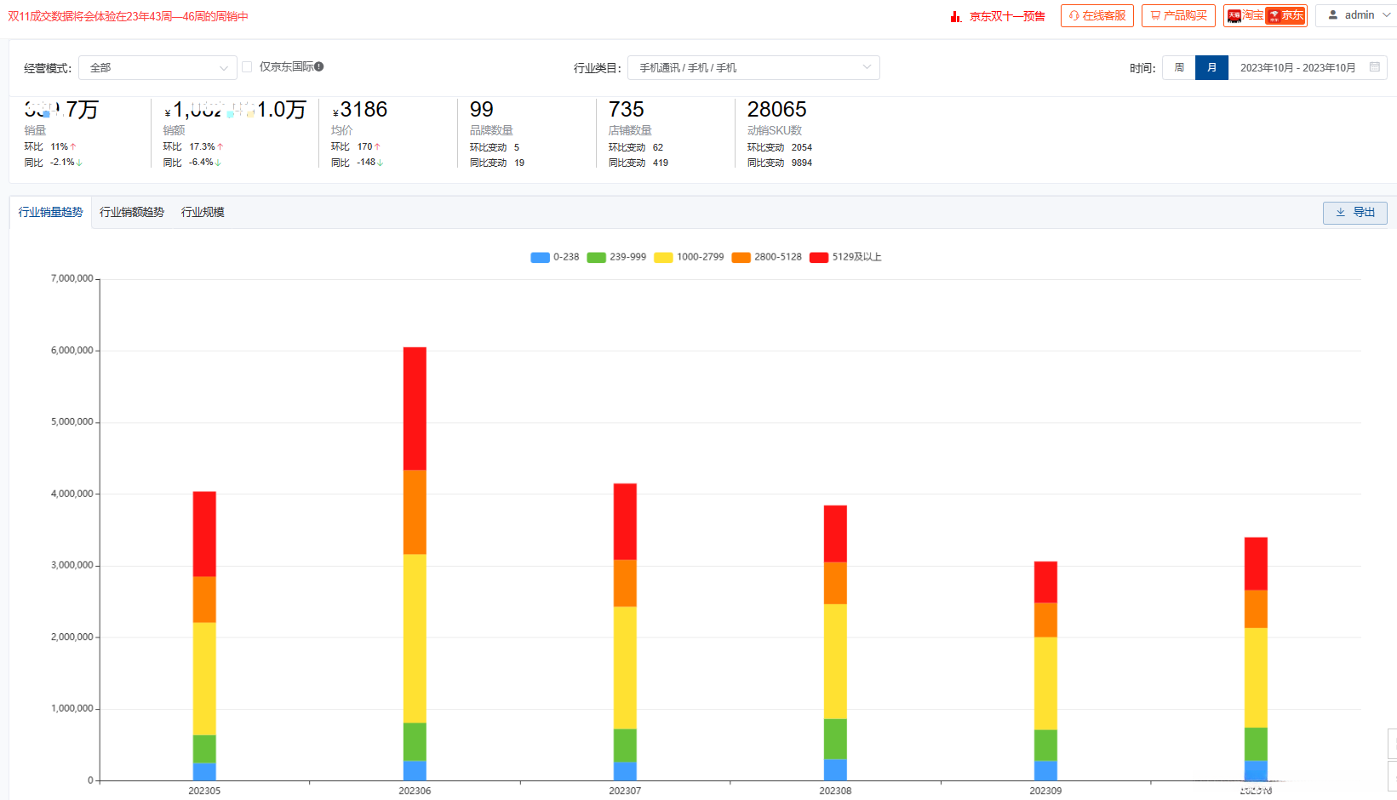Click the 京东双十一预售 bar chart icon
Screen dimensions: 1397x800
[956, 16]
